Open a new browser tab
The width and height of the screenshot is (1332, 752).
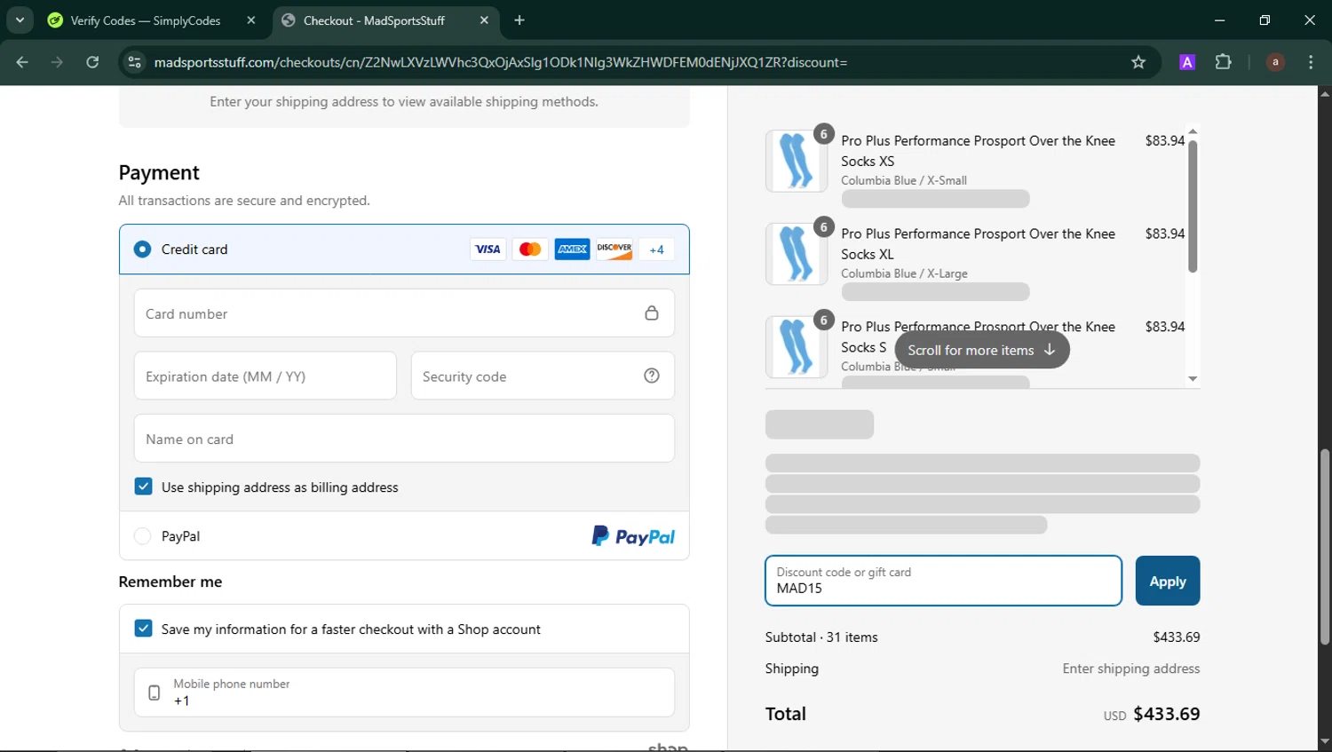click(x=519, y=20)
